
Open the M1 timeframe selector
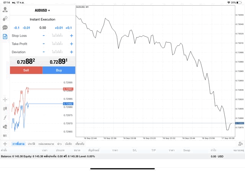(5, 136)
